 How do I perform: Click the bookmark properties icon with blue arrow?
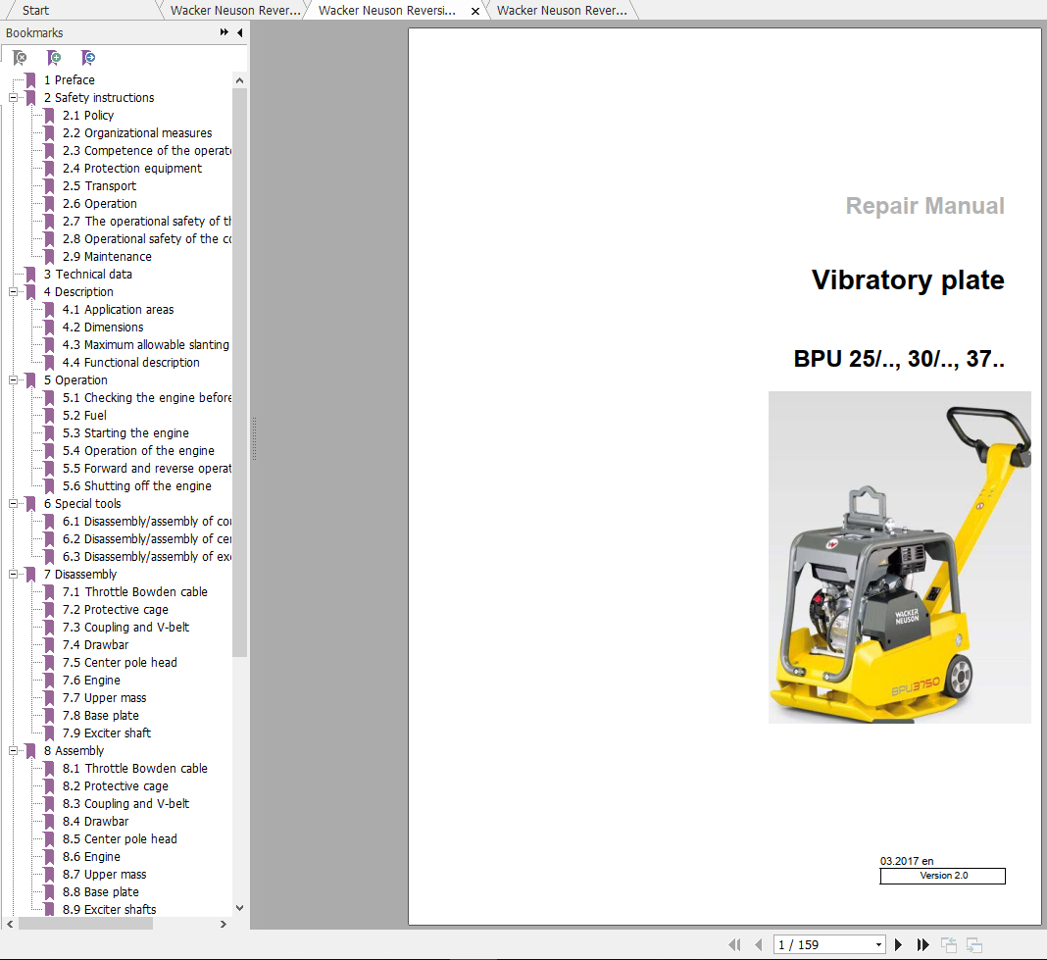(88, 58)
